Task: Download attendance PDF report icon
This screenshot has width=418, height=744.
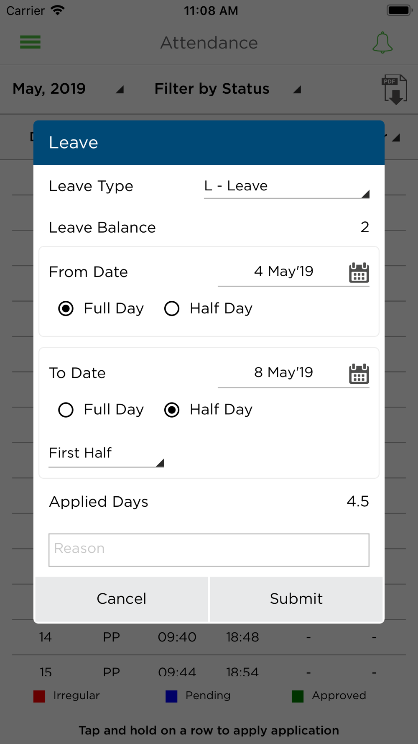Action: (394, 90)
